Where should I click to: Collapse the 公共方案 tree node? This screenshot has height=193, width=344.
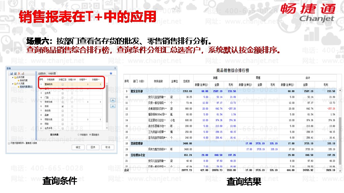[x=13, y=77]
